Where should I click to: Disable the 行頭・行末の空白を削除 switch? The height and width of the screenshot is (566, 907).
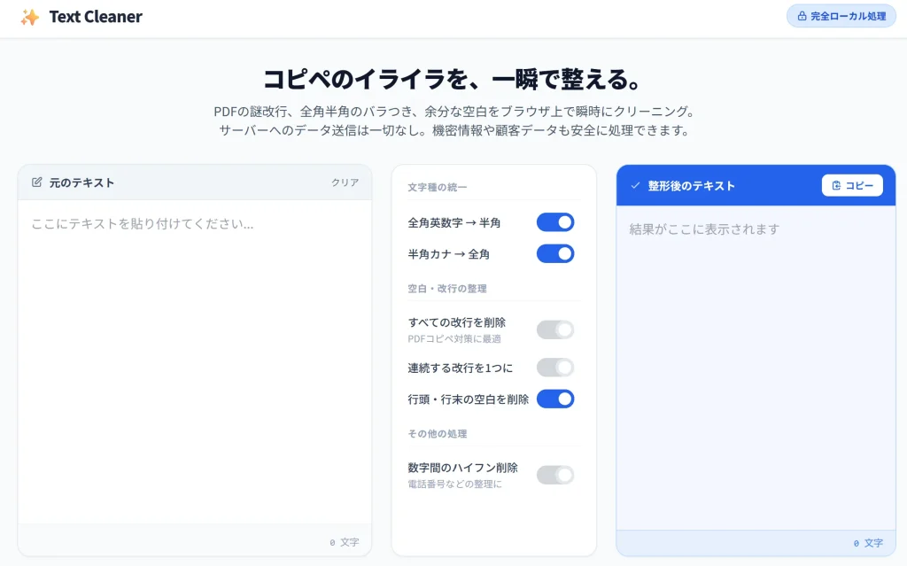click(x=555, y=399)
